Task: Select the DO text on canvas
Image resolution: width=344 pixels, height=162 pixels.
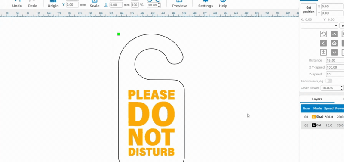Action: coord(151,114)
